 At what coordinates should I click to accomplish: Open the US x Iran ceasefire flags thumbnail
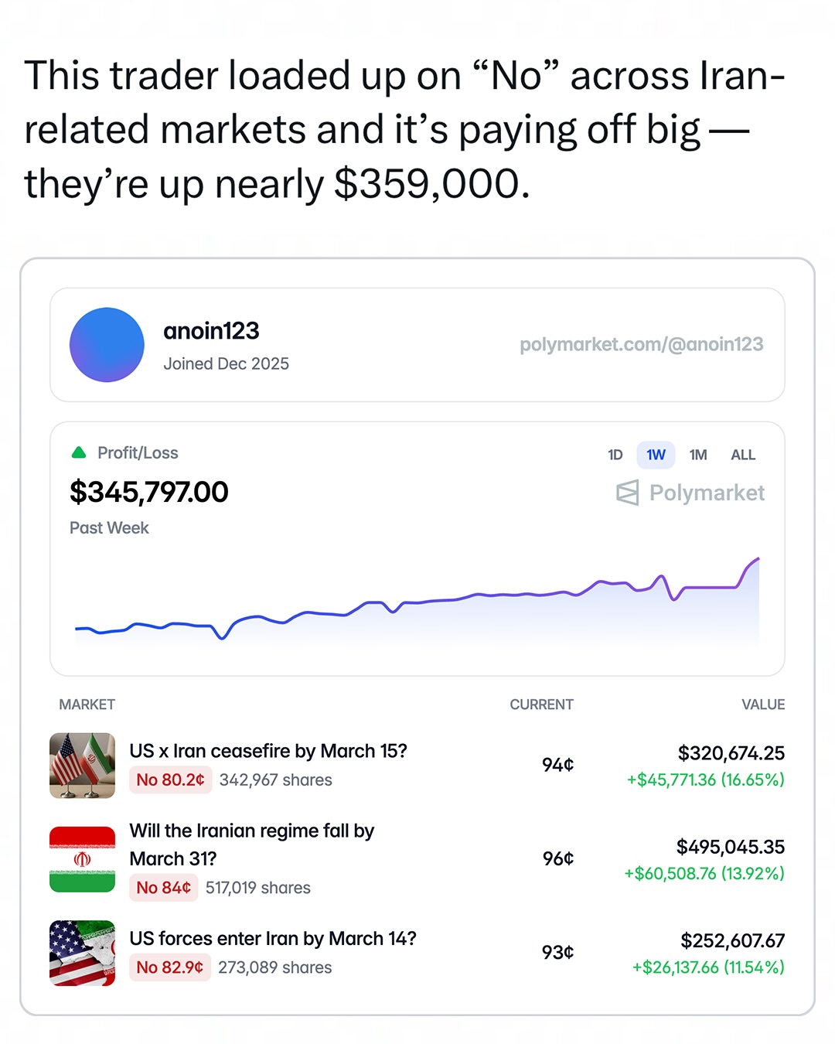[x=82, y=766]
